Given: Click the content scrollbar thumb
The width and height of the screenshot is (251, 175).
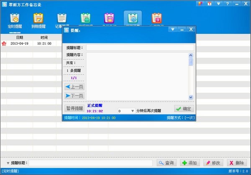Looking at the screenshot, I should (x=191, y=62).
